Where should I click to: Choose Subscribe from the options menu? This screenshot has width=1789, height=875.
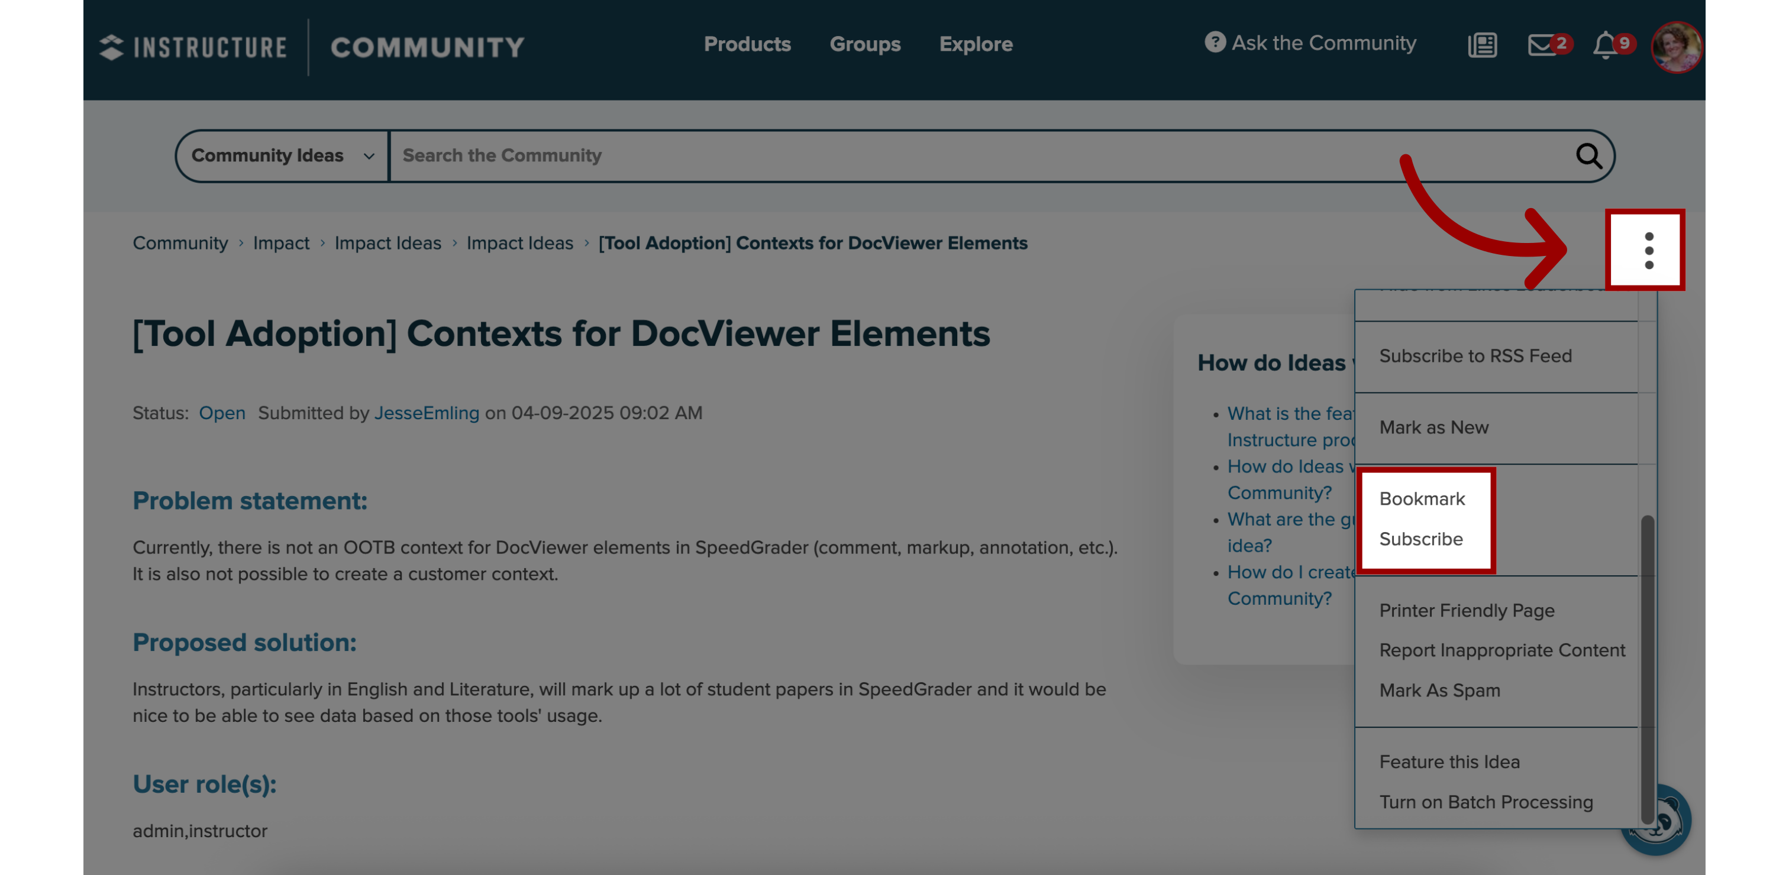1420,539
